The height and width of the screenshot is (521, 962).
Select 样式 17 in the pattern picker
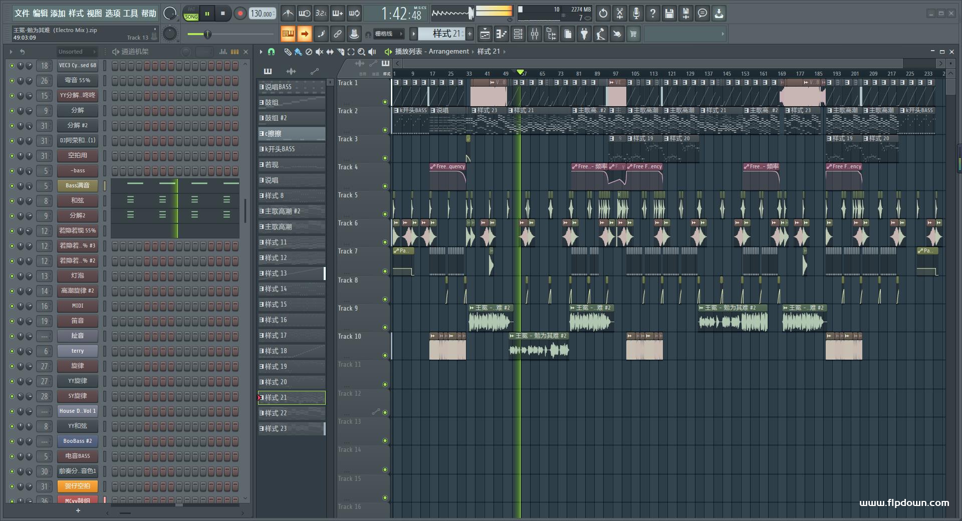(292, 336)
